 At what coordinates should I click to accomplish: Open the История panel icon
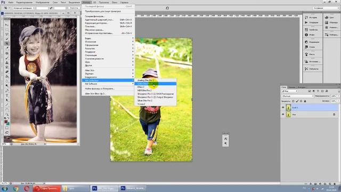[306, 18]
